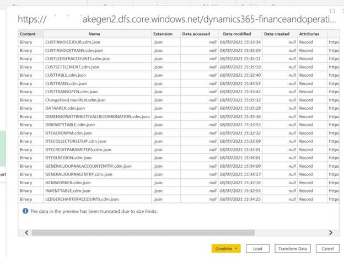Select the Attributes column header
This screenshot has width=344, height=257.
click(309, 34)
